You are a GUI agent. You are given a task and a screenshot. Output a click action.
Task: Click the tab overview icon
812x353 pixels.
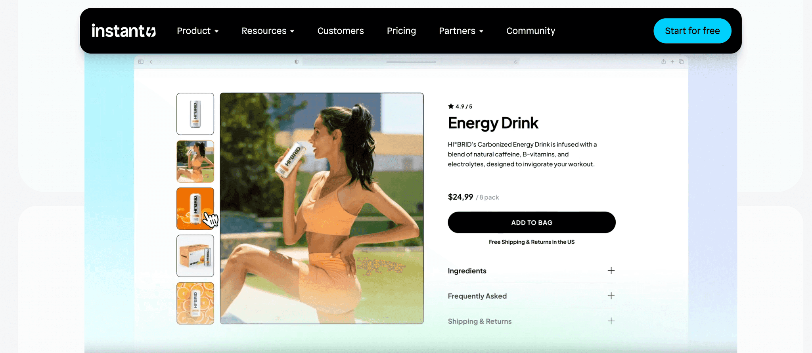coord(681,62)
